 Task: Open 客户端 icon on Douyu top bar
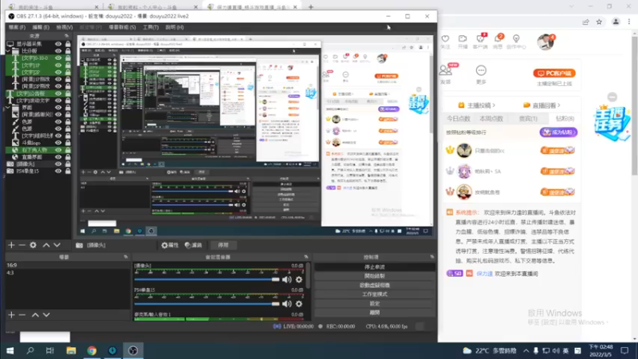[x=481, y=38]
